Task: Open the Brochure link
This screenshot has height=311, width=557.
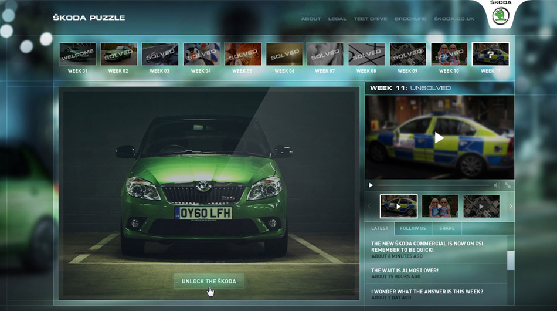Action: coord(410,18)
